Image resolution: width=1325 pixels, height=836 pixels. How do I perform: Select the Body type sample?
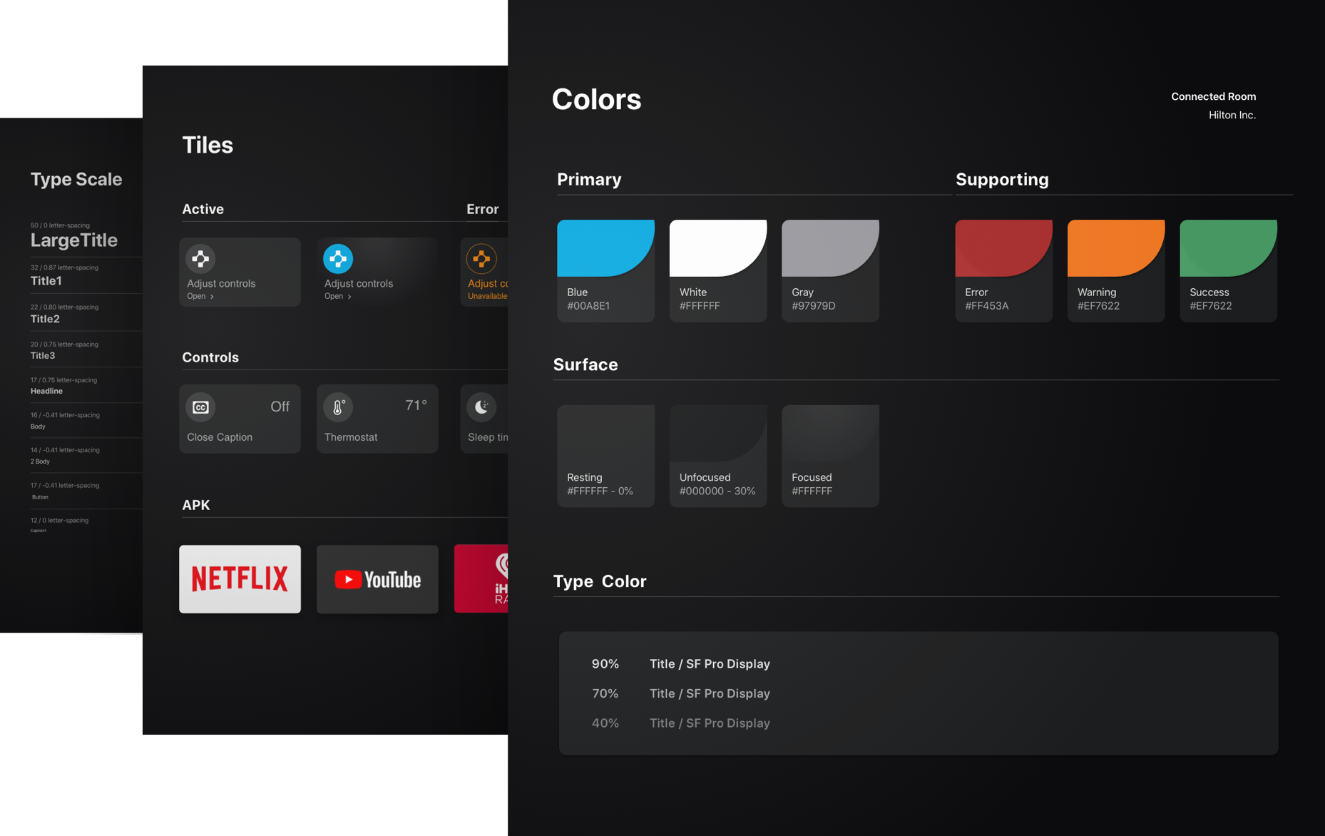(x=38, y=427)
